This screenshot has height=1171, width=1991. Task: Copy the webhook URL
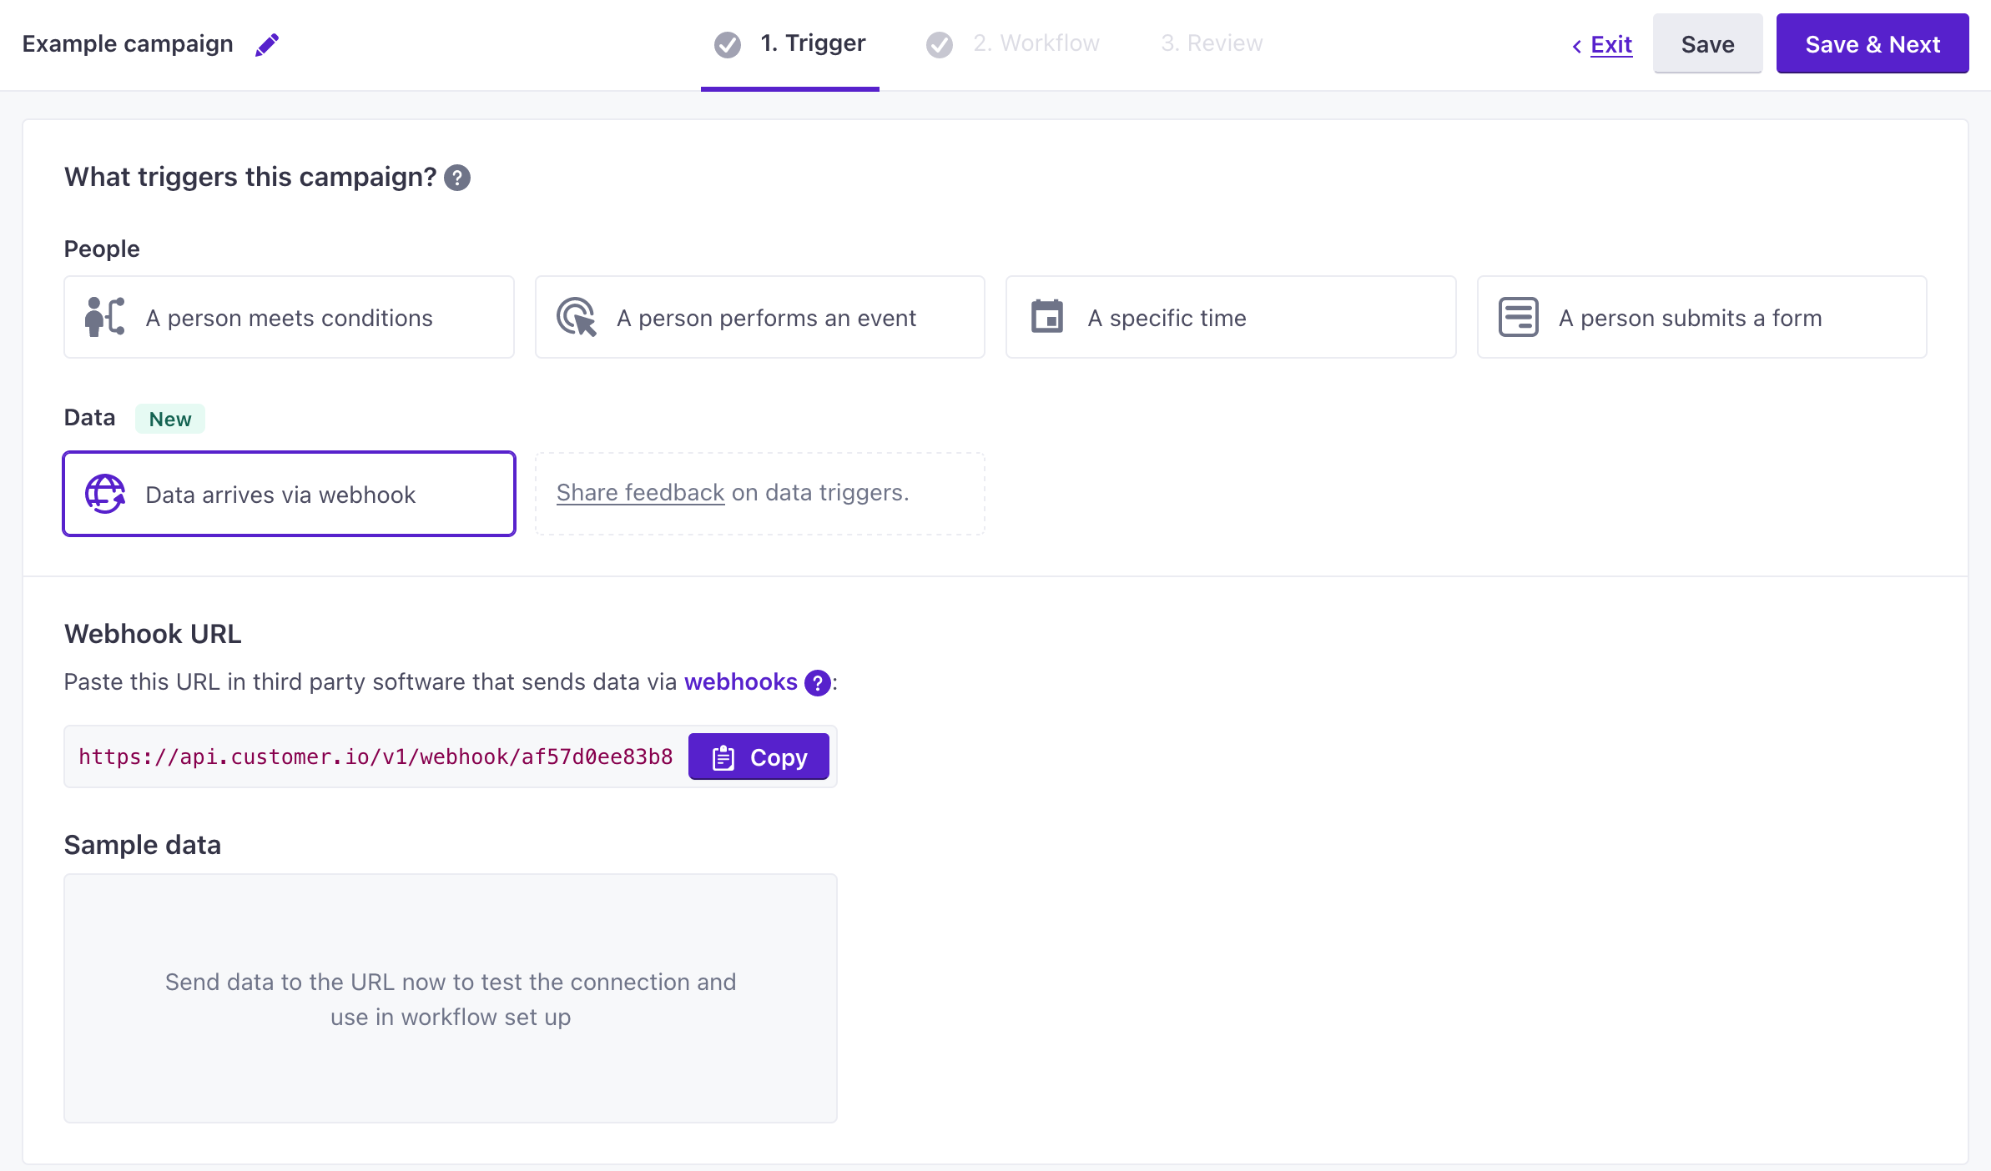coord(759,756)
